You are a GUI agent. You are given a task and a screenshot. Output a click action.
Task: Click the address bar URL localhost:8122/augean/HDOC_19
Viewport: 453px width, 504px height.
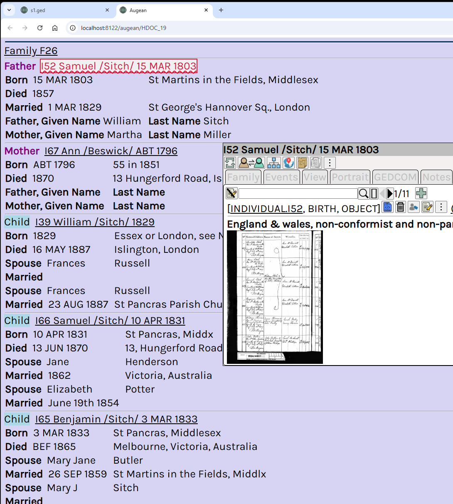coord(124,28)
